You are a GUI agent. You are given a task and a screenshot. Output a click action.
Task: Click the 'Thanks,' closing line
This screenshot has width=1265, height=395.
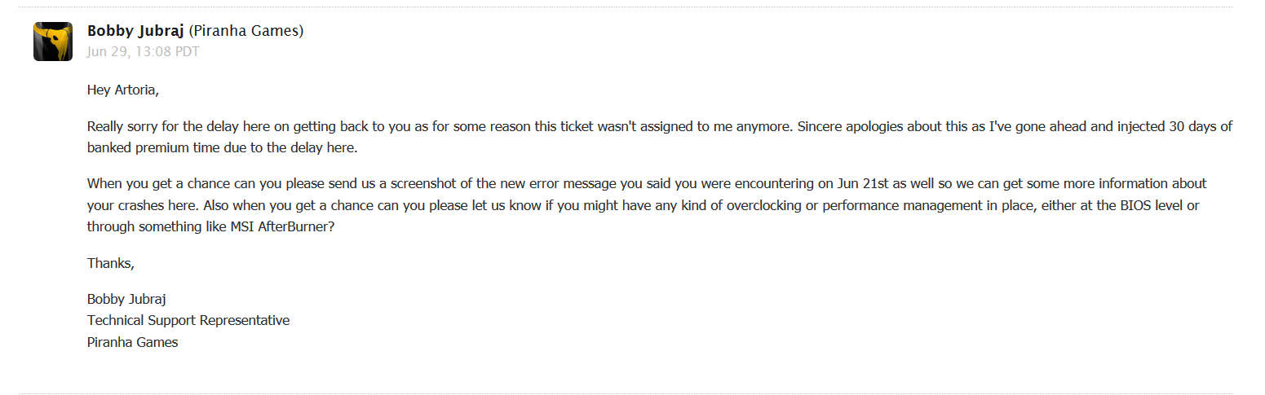coord(110,263)
